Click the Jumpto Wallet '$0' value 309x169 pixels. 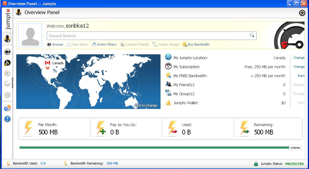[283, 103]
